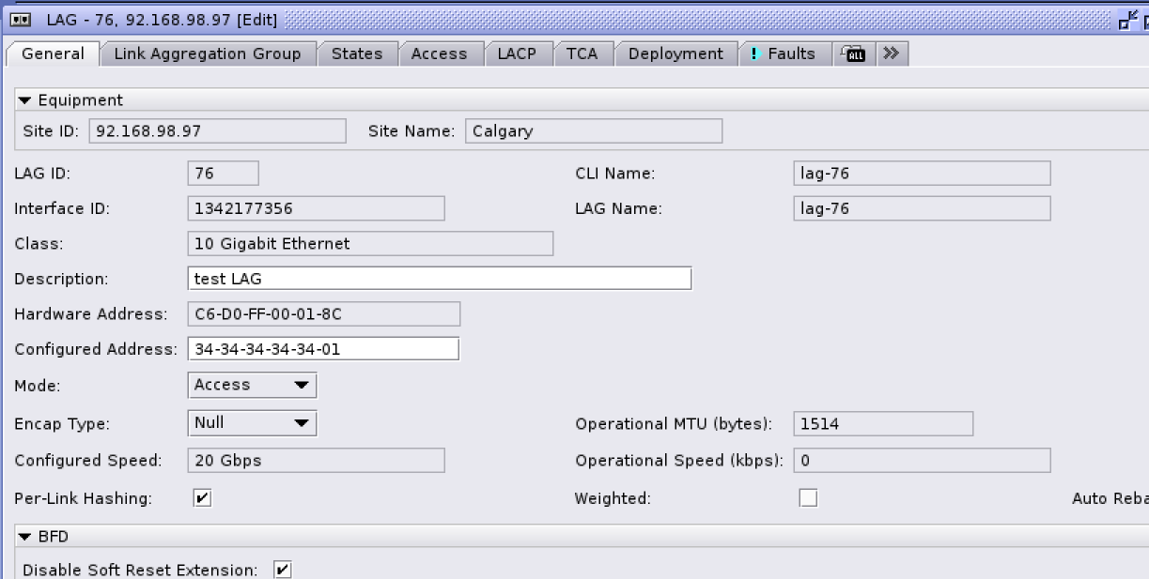Collapse the Equipment section
The height and width of the screenshot is (579, 1149).
[25, 100]
